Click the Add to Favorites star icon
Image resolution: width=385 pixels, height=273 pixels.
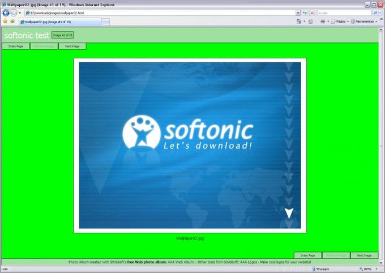click(x=12, y=22)
